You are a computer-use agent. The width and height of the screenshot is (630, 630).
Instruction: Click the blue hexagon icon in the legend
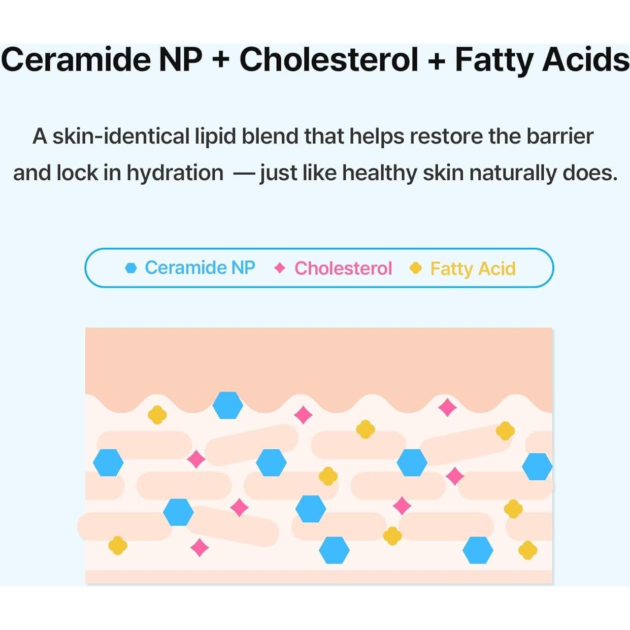[x=131, y=268]
